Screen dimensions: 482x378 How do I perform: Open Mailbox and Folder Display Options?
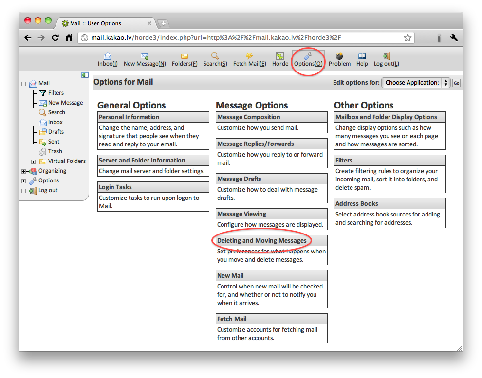pyautogui.click(x=386, y=117)
